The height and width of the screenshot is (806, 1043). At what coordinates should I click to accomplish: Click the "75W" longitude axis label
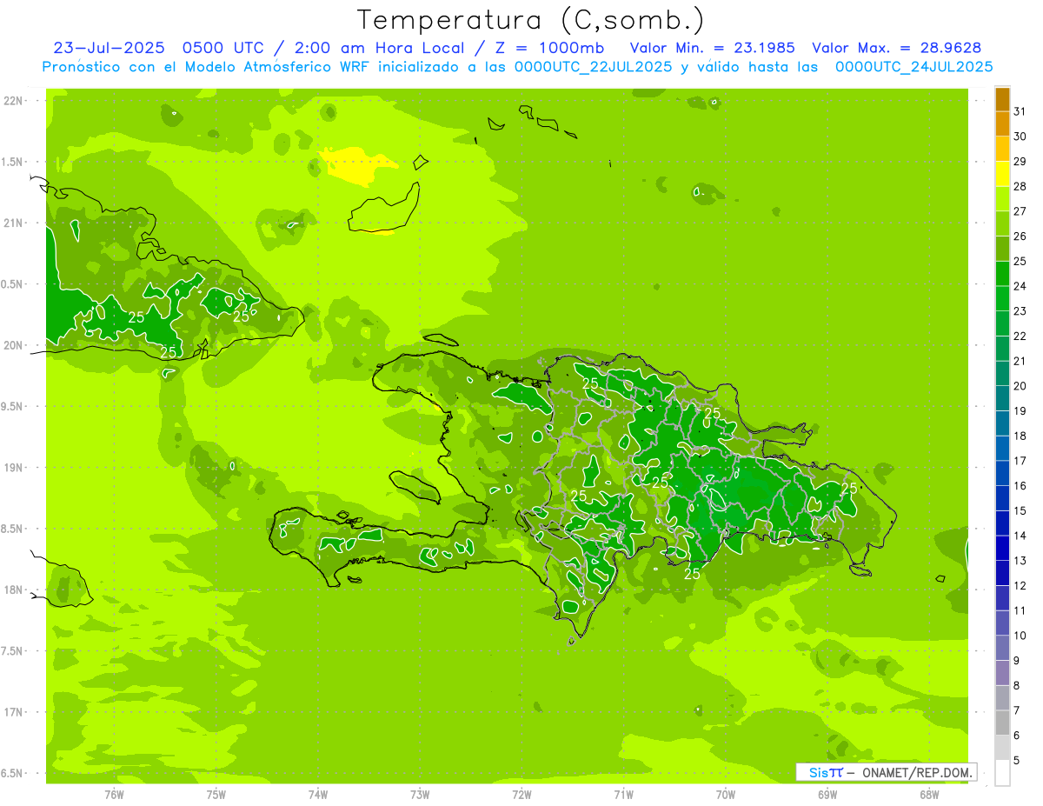click(216, 794)
